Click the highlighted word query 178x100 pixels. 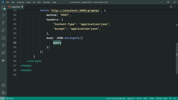57,42
